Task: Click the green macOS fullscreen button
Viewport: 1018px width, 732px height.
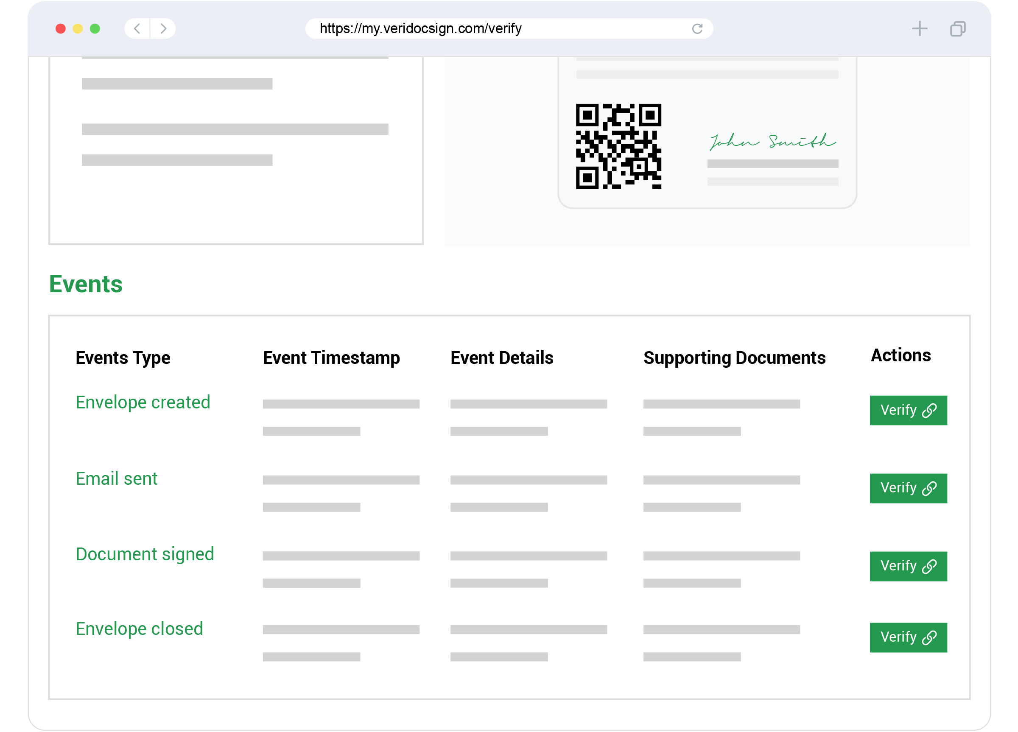Action: click(x=95, y=29)
